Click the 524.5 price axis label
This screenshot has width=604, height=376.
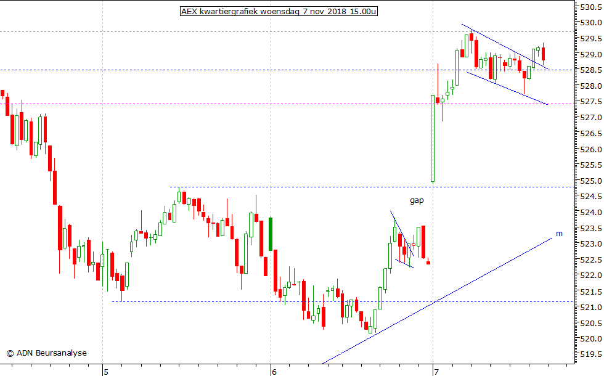tap(591, 197)
